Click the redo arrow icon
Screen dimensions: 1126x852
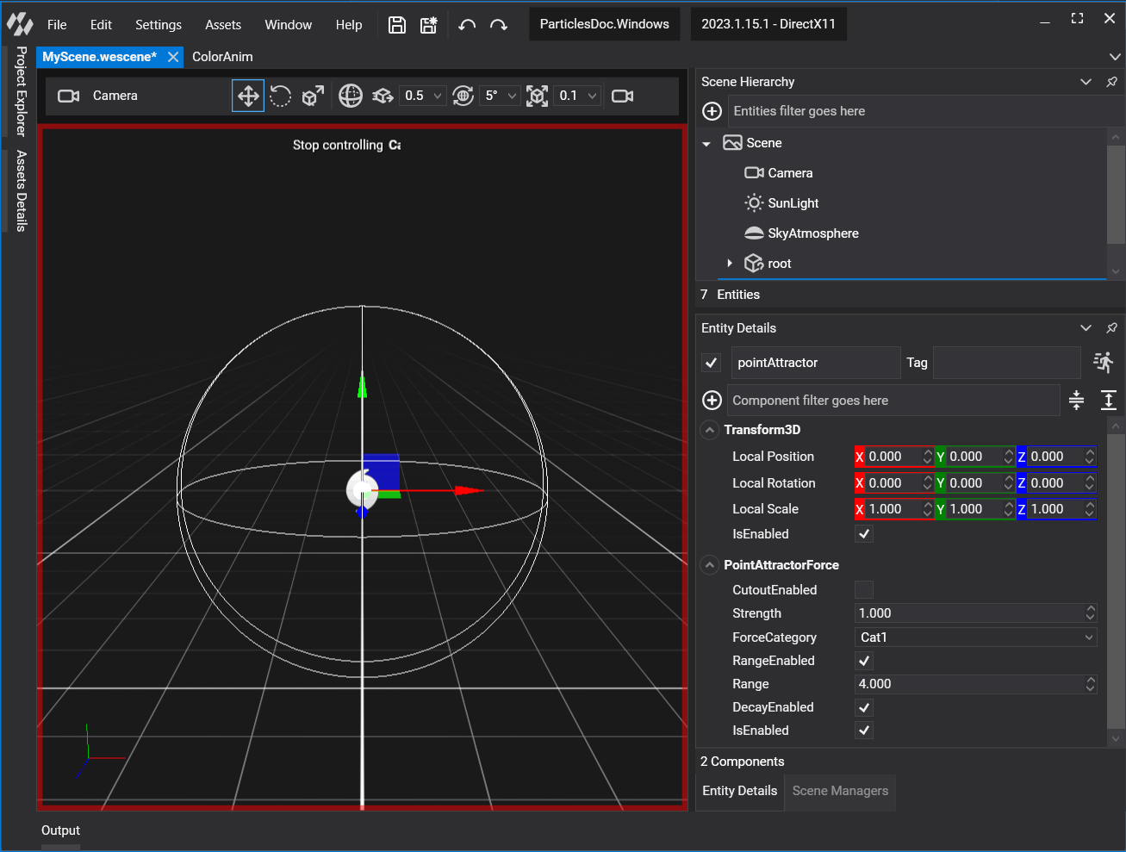499,25
